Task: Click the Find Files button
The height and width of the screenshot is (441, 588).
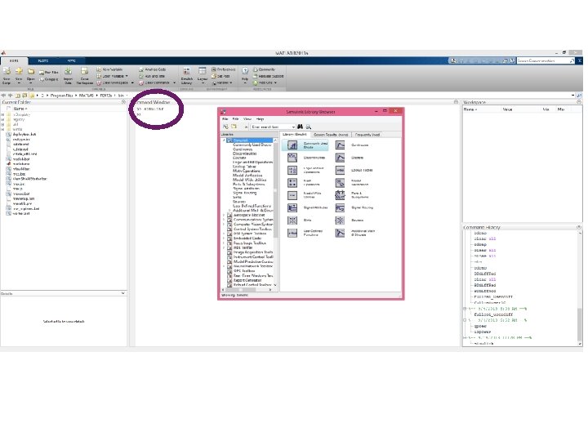Action: click(49, 73)
